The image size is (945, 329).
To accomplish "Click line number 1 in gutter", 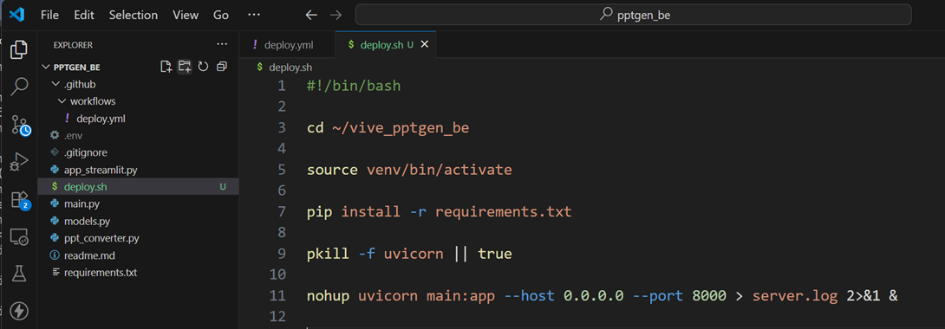I will click(x=282, y=86).
